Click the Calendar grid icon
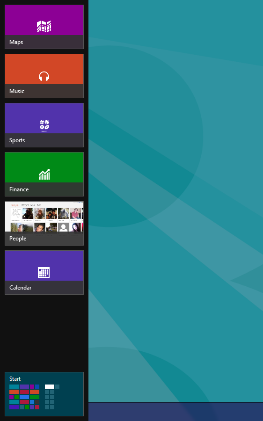Screen dimensions: 263x421 click(x=44, y=272)
